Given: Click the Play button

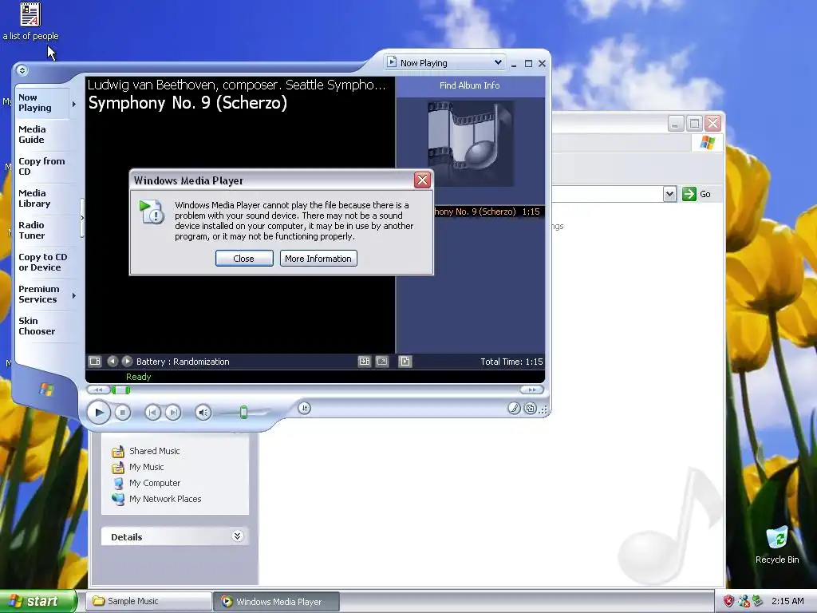Looking at the screenshot, I should tap(98, 413).
